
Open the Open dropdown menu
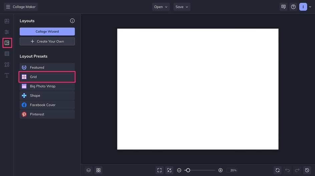point(161,7)
